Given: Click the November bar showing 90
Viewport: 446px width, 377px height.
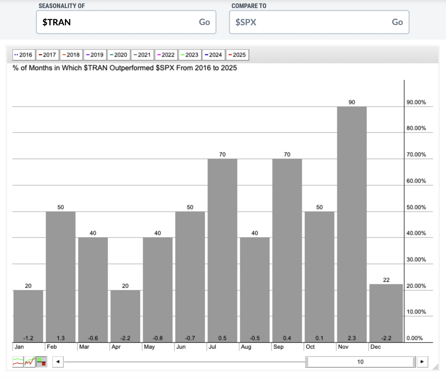Looking at the screenshot, I should tap(352, 224).
